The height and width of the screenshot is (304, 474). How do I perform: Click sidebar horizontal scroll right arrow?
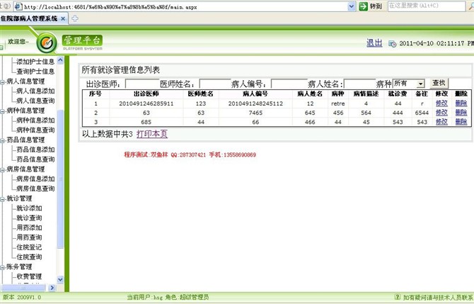52,288
